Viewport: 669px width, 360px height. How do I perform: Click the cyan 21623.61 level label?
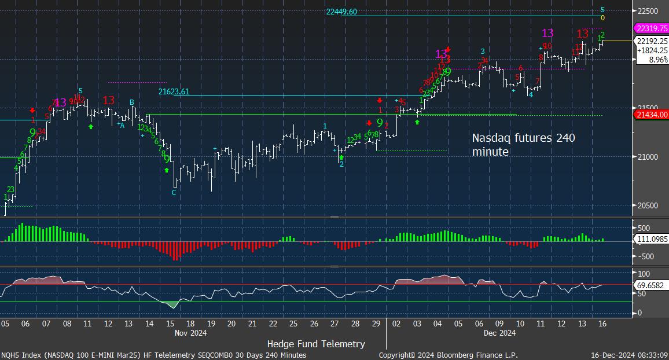pos(174,91)
